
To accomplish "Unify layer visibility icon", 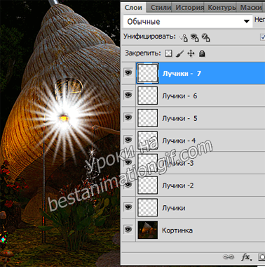I will pyautogui.click(x=194, y=37).
